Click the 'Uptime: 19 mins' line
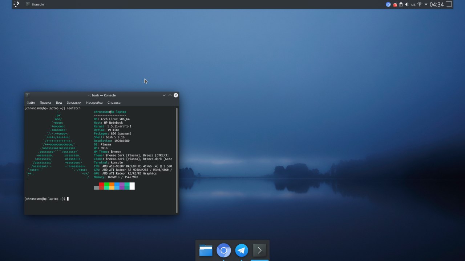 click(107, 130)
